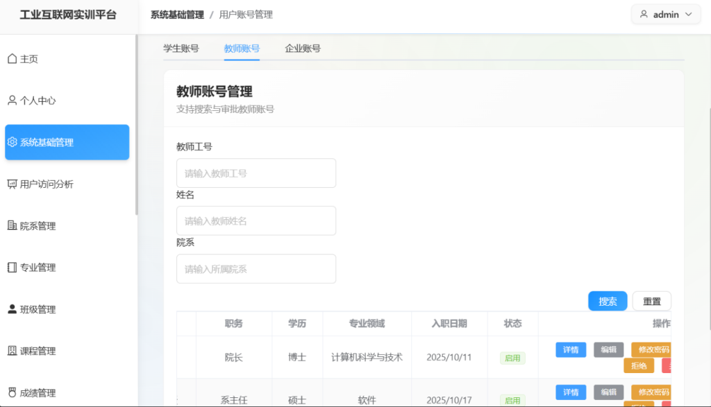Click 系统基础管理 in the breadcrumb
The width and height of the screenshot is (711, 407).
(x=177, y=15)
